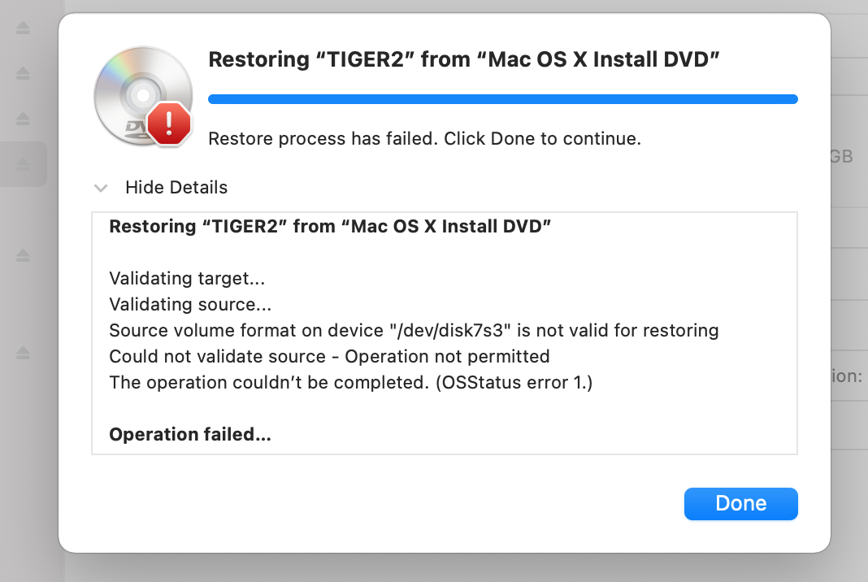Click the Done button
This screenshot has height=582, width=868.
740,503
